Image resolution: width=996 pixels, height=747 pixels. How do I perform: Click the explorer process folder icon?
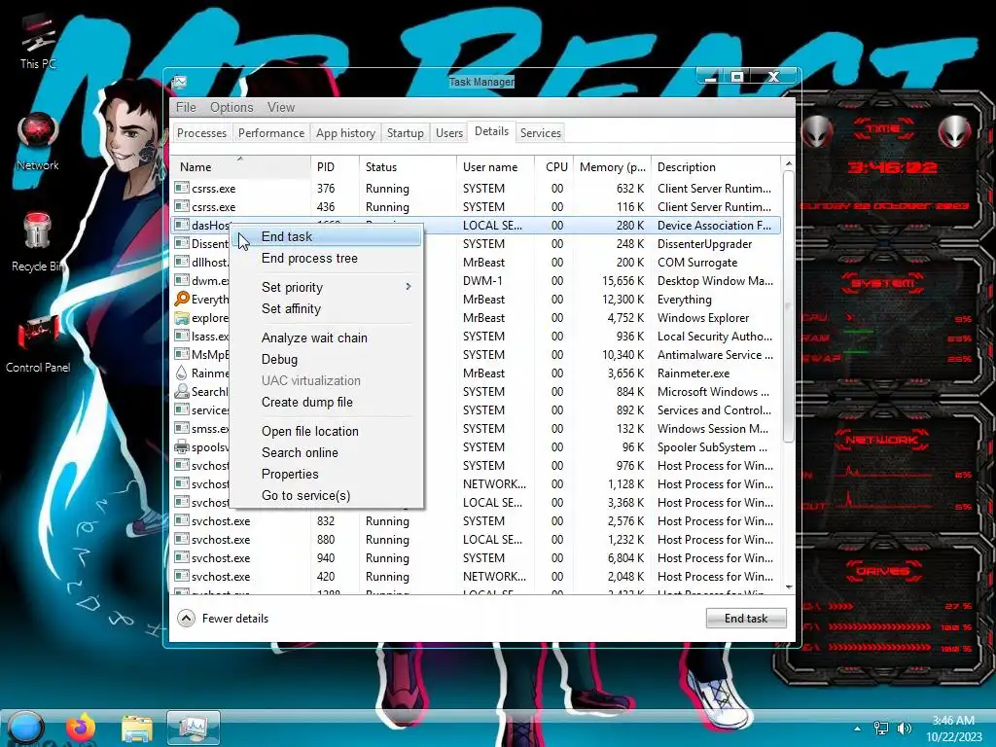[x=182, y=318]
